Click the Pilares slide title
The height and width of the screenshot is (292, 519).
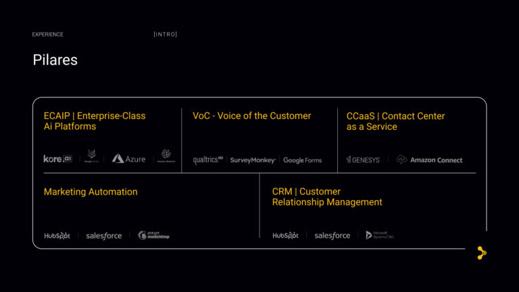55,60
